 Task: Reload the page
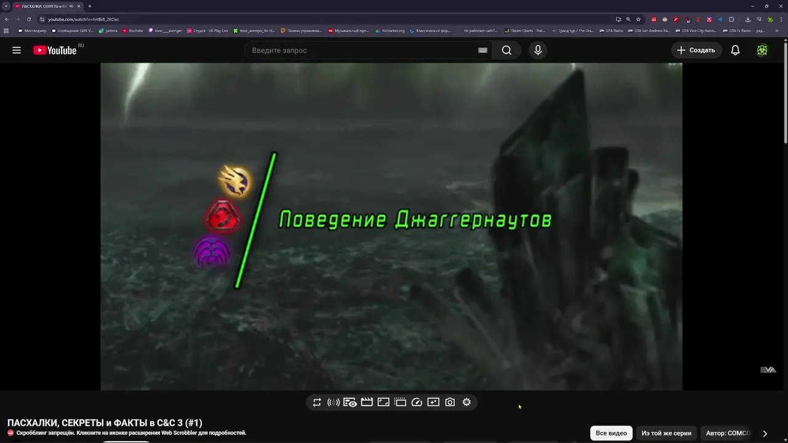(x=29, y=19)
